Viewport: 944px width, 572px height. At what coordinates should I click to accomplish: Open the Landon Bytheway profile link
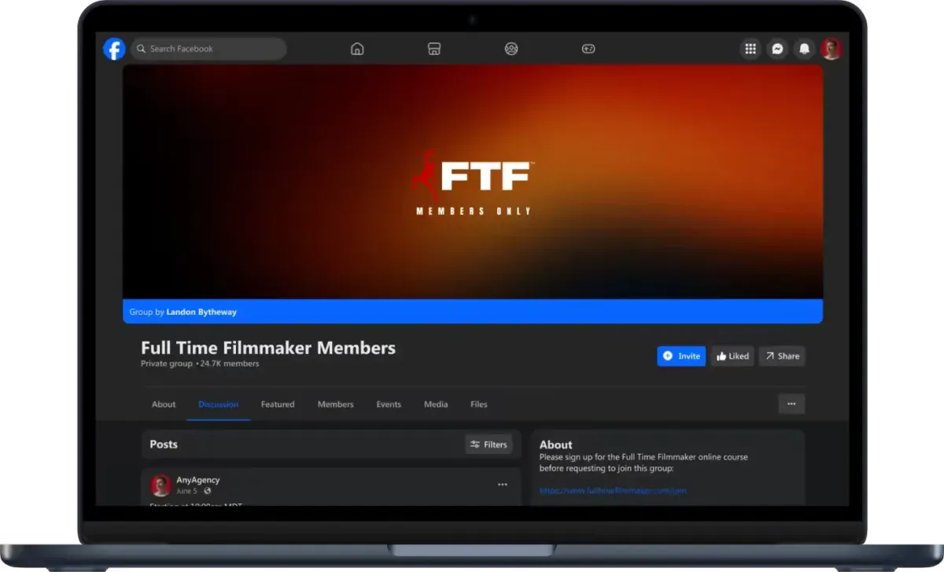point(201,312)
